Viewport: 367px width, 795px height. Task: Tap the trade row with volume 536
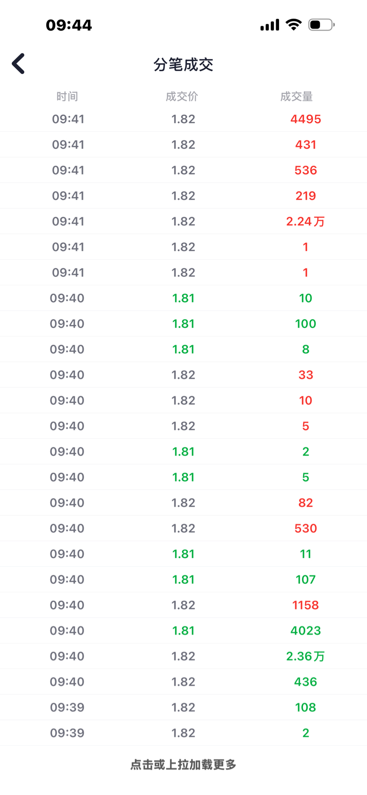coord(183,170)
